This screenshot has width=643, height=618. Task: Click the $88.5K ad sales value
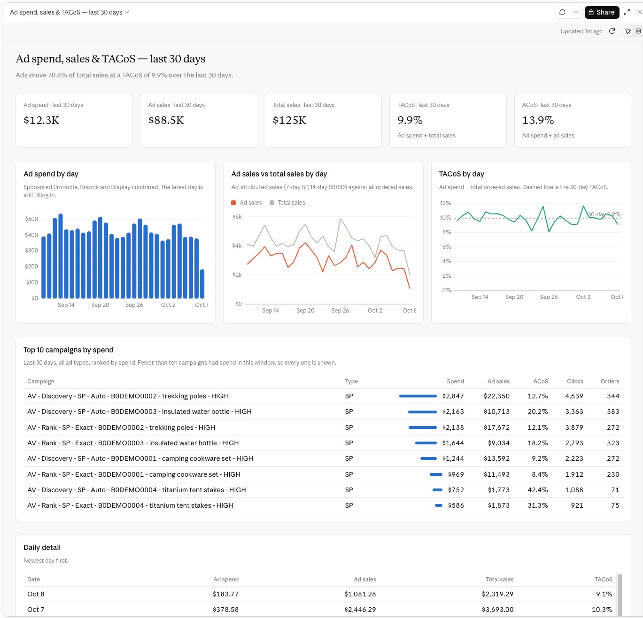tap(166, 121)
